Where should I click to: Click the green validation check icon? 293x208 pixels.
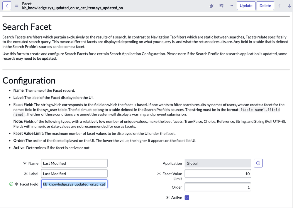click(11, 184)
